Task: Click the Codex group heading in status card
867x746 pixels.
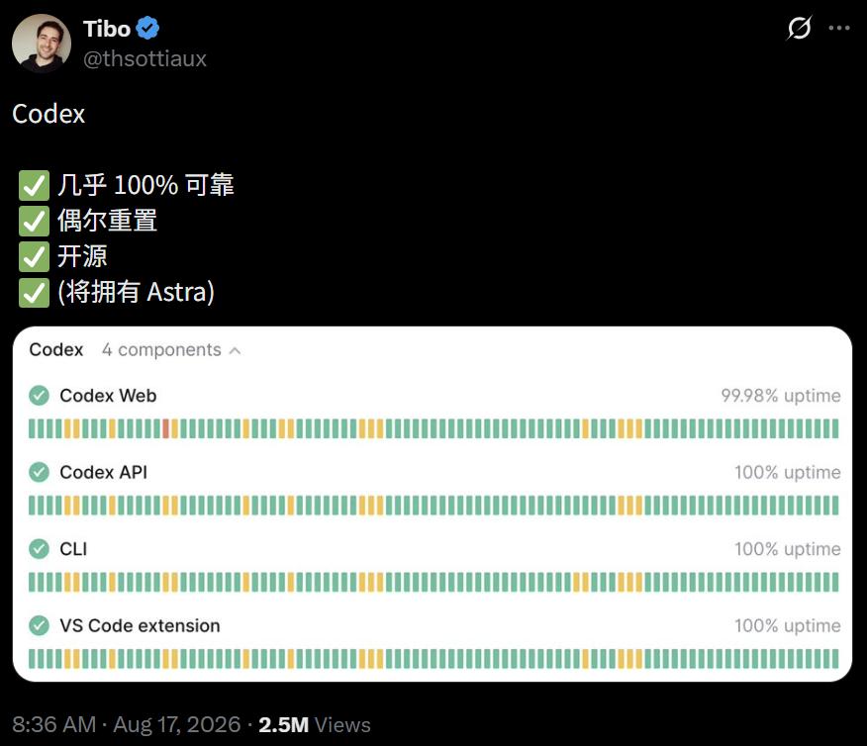Action: [x=55, y=350]
